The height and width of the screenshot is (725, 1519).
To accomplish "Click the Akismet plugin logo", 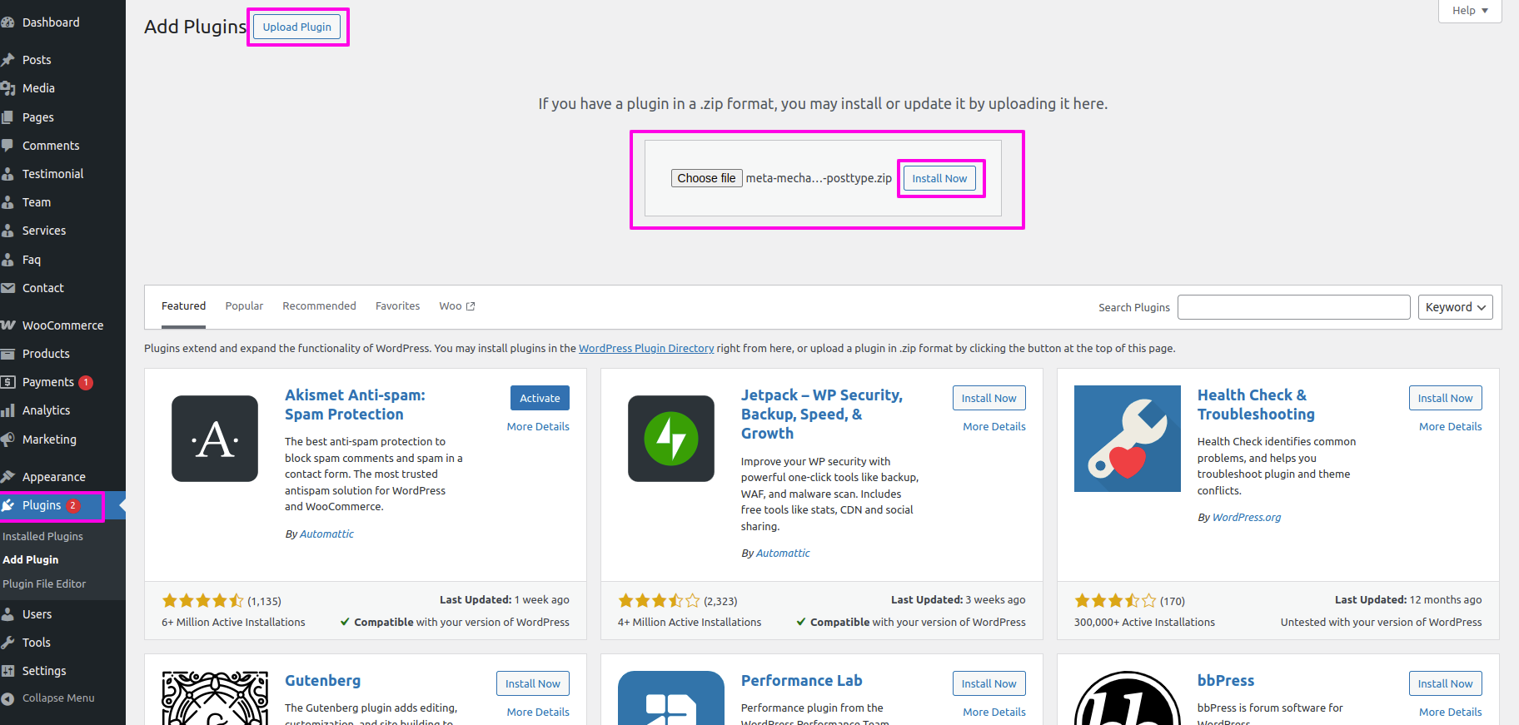I will 215,439.
